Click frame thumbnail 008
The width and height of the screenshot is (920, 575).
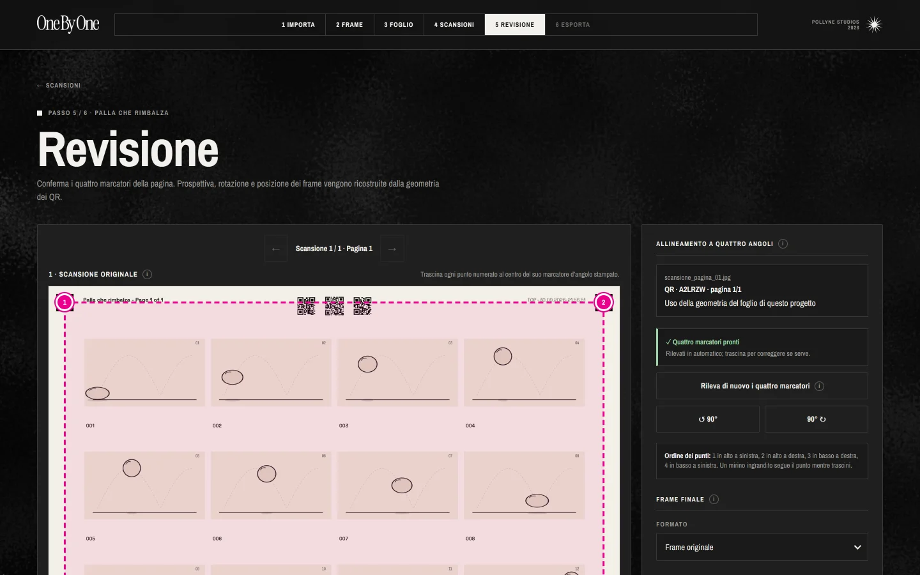[x=524, y=486]
